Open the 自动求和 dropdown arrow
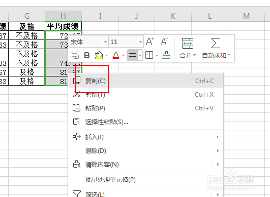 (229, 55)
